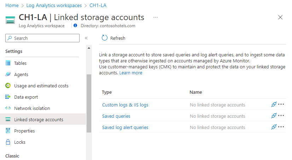This screenshot has width=292, height=160.
Task: Click 'No linked storage accounts' in Custom logs row
Action: (217, 105)
